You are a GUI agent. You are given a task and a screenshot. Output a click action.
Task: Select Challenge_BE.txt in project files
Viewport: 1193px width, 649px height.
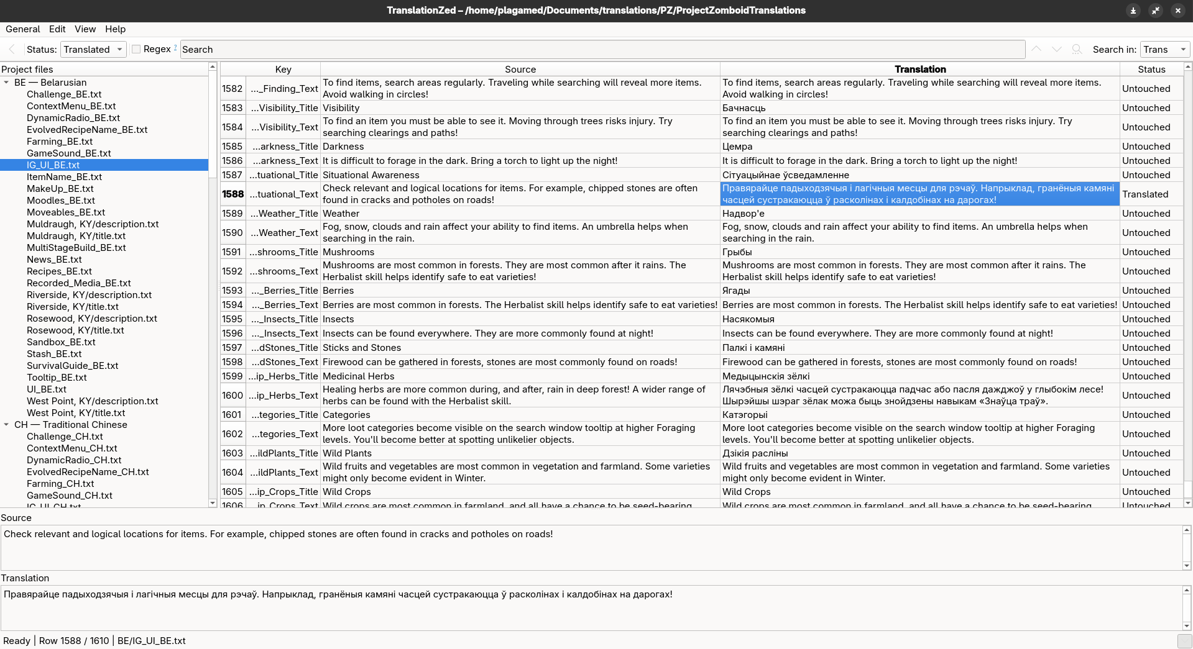64,94
